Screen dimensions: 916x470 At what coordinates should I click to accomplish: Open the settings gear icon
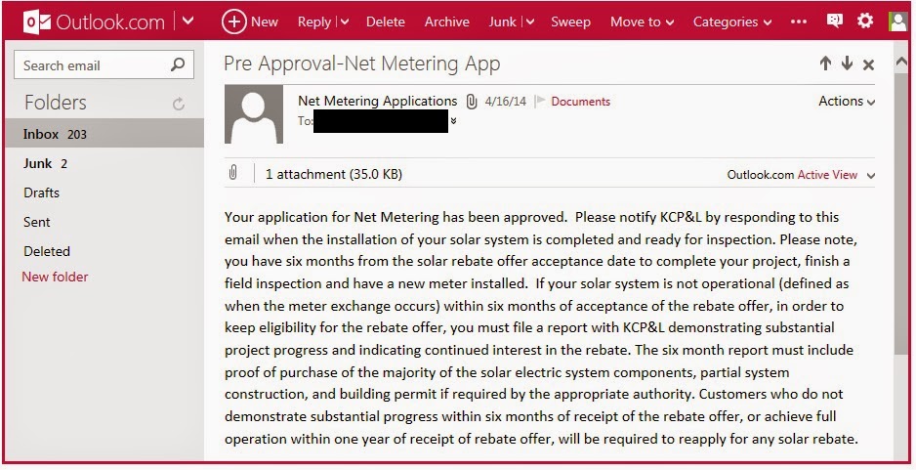pos(864,21)
